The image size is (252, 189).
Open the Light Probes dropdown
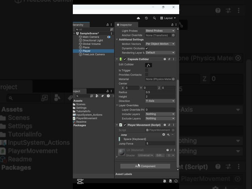coord(160,31)
